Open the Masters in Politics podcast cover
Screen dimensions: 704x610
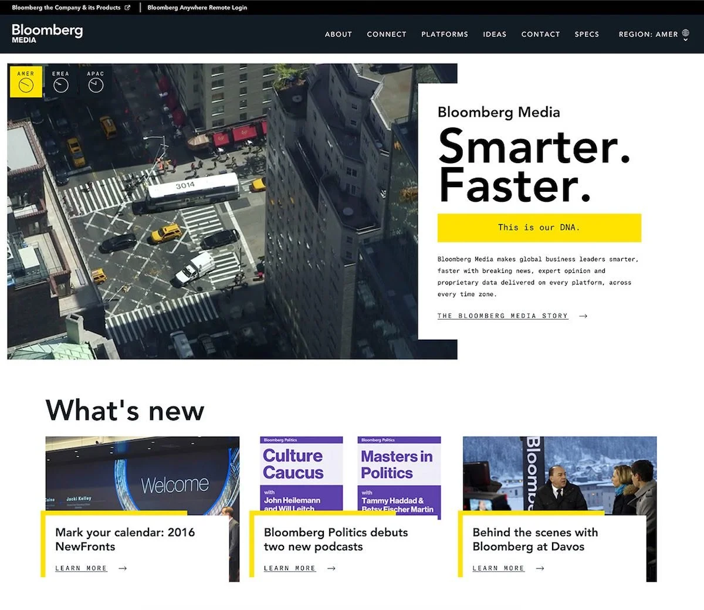(x=399, y=473)
